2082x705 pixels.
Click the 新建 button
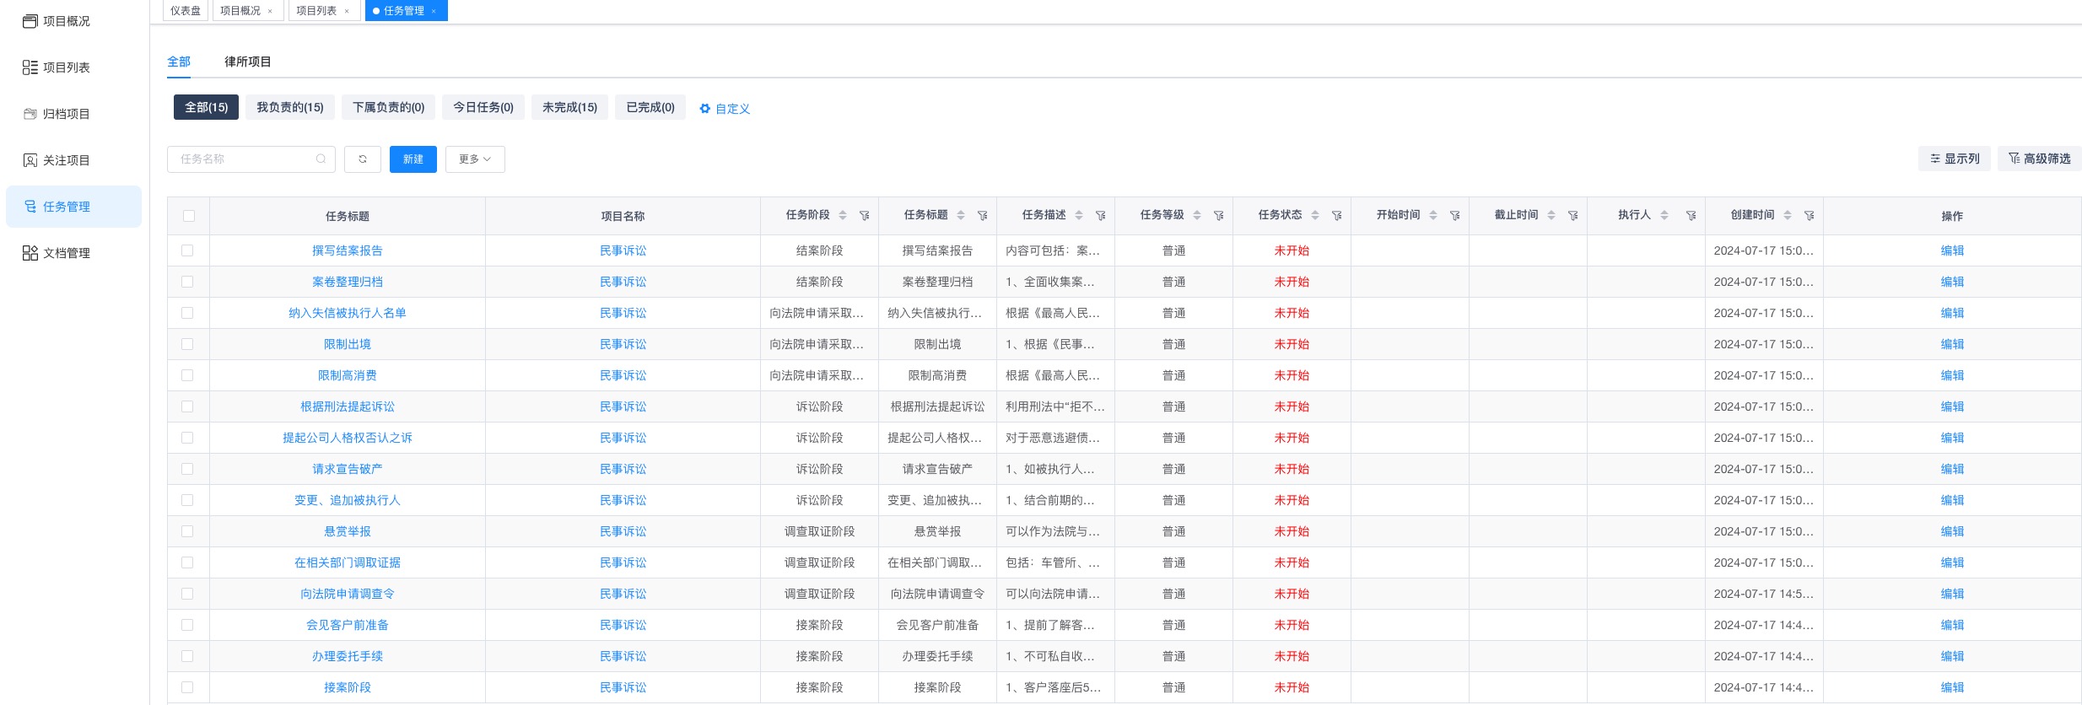click(x=413, y=159)
